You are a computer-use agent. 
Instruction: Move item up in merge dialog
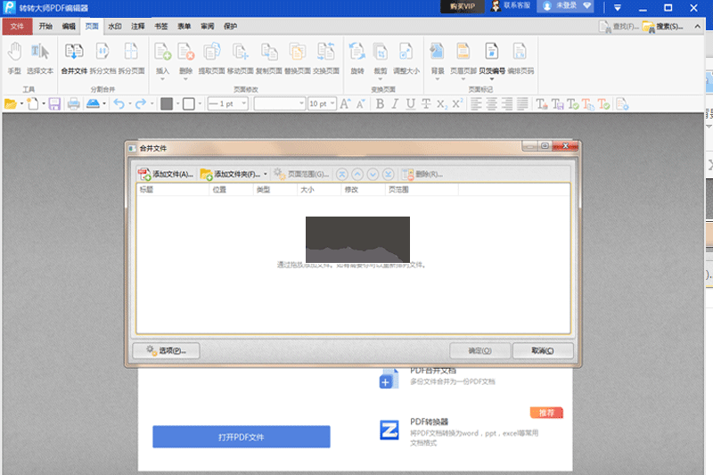(x=357, y=174)
